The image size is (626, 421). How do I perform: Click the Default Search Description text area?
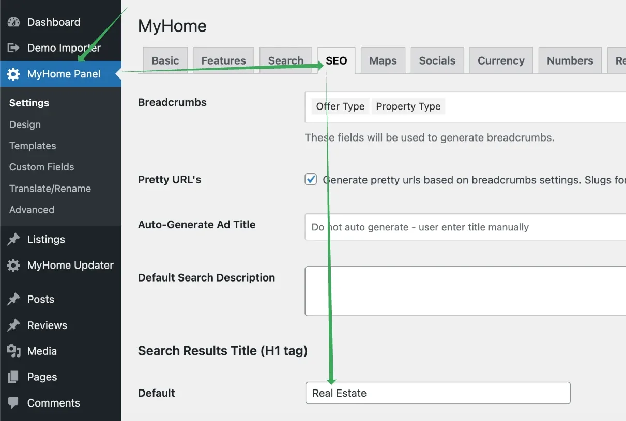[x=465, y=291]
